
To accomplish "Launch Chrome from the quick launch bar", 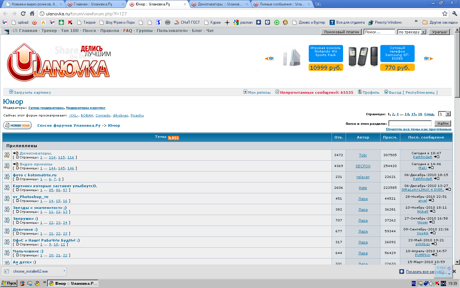I will pos(37,283).
